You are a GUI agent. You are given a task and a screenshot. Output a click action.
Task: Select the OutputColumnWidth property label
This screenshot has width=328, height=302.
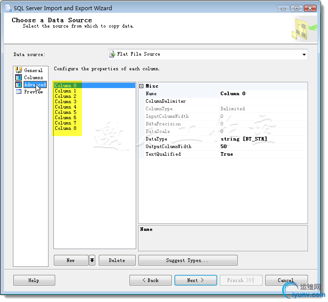point(169,146)
